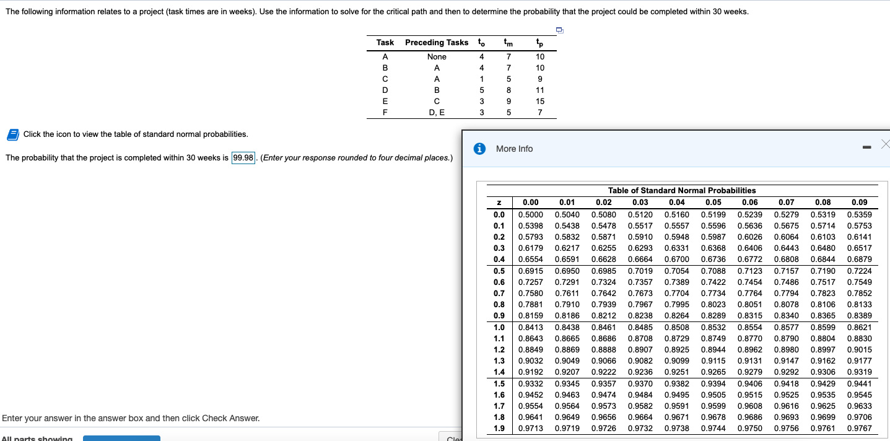
Task: Select cell value 0.6406
Action: (x=749, y=248)
